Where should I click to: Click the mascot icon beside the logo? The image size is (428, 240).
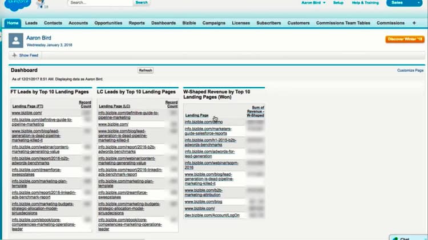pyautogui.click(x=42, y=4)
